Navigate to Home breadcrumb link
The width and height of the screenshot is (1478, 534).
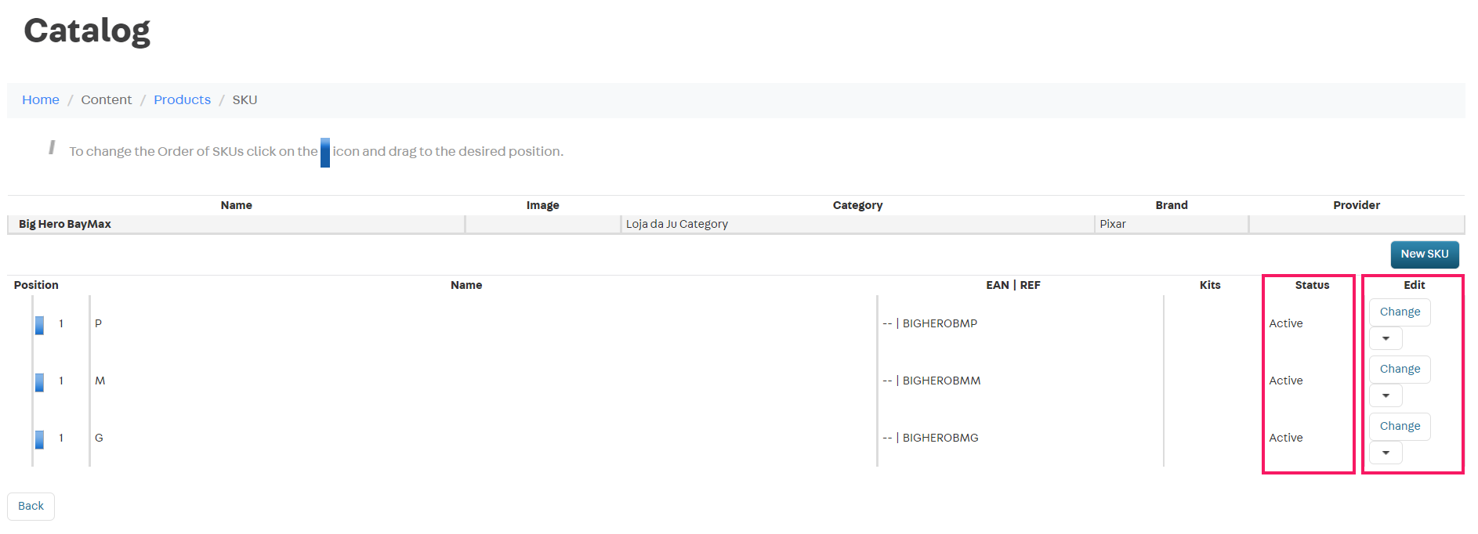pyautogui.click(x=41, y=100)
